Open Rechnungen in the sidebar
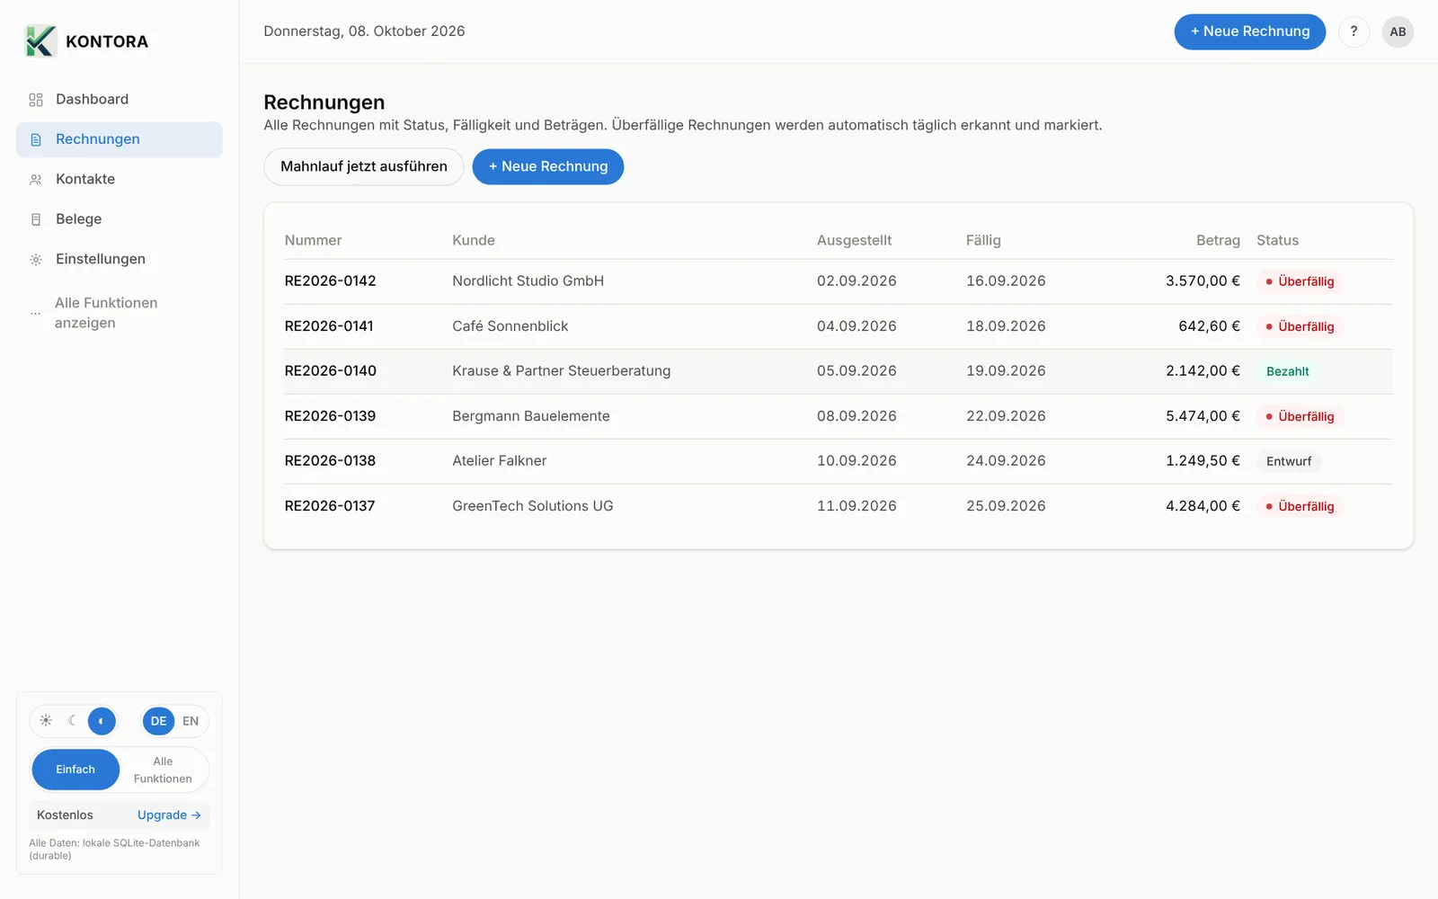The height and width of the screenshot is (899, 1438). coord(120,139)
